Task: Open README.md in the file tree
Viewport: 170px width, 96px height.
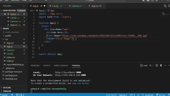Action: coord(14,79)
